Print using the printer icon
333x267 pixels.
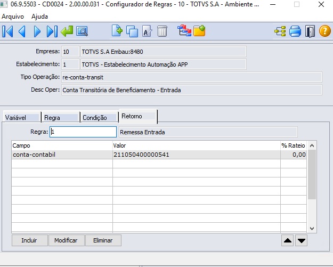pos(295,31)
